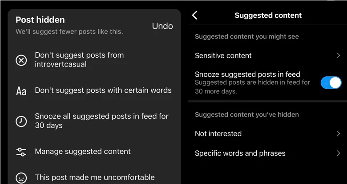The width and height of the screenshot is (347, 184).
Task: Tap Specific words and phrases label
Action: pyautogui.click(x=240, y=153)
